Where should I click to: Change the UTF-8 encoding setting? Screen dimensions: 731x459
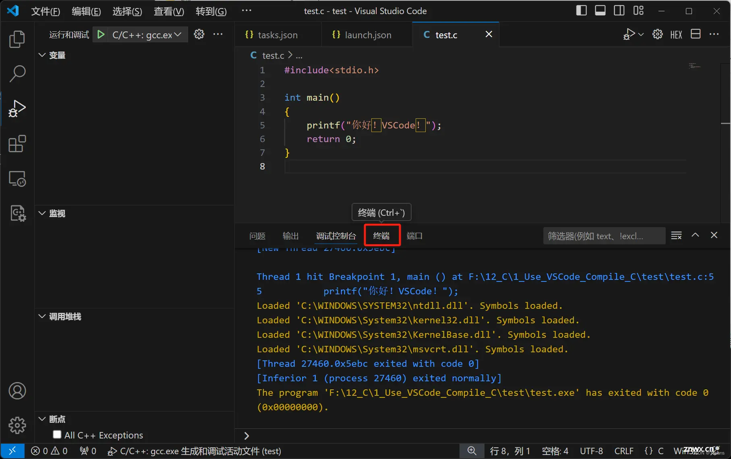click(x=591, y=451)
